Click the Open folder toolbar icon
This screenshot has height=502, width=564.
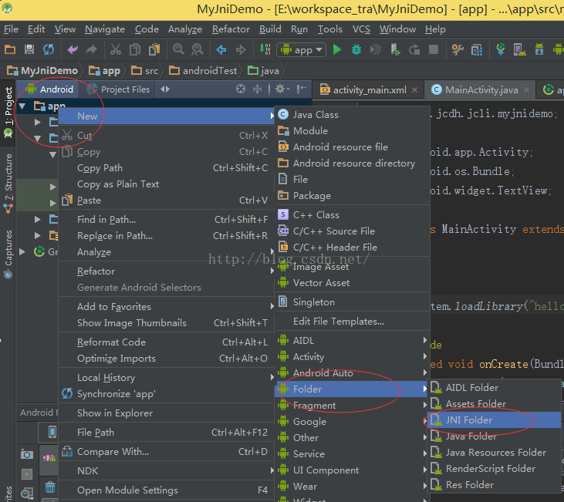[x=10, y=49]
